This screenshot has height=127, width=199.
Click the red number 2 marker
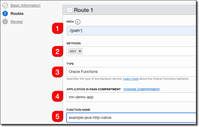[x=57, y=51]
